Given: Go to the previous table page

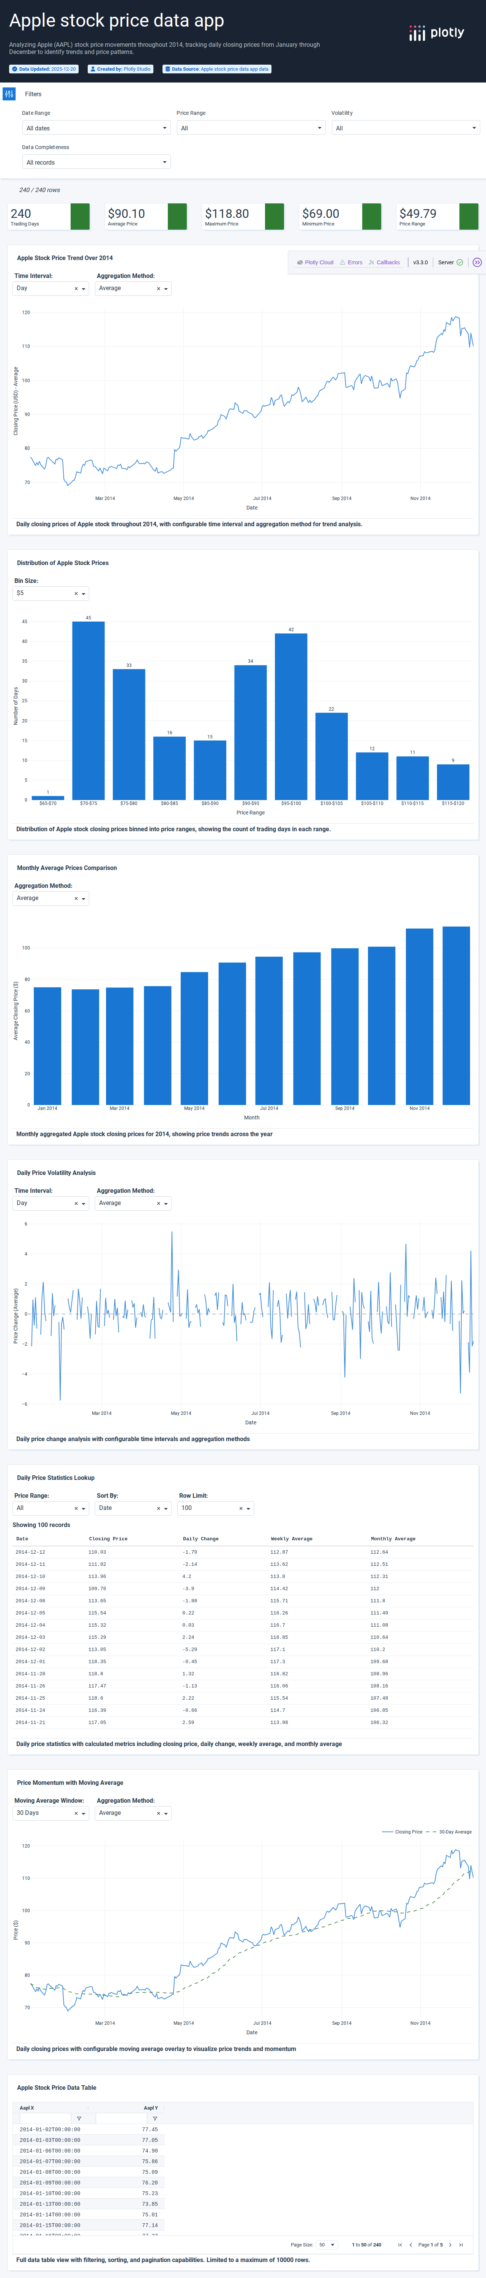Looking at the screenshot, I should [410, 2245].
